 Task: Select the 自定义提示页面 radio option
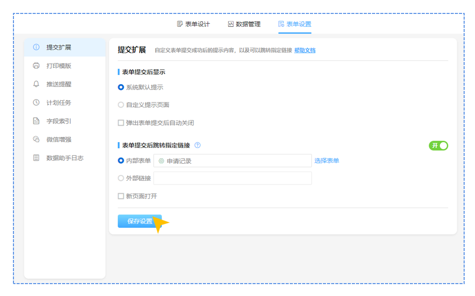(x=121, y=105)
